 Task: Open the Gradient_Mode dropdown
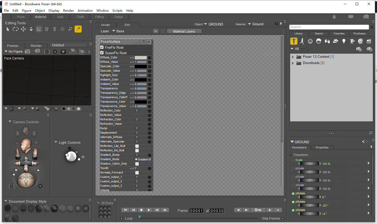point(143,159)
